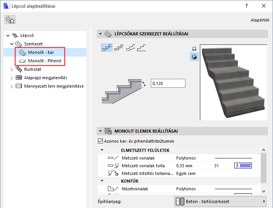The width and height of the screenshot is (273, 208).
Task: Click the Monolit - Kar flight icon
Action: (22, 52)
